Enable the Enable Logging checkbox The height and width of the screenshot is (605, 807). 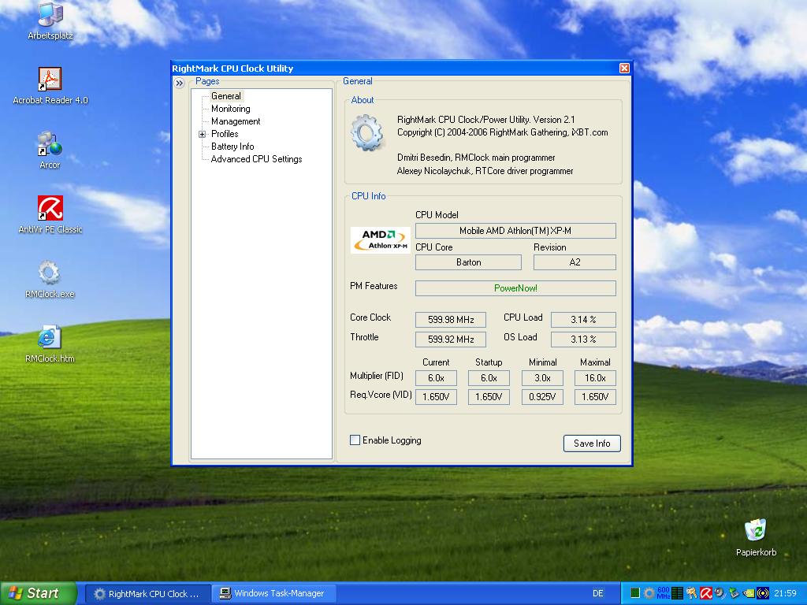355,440
